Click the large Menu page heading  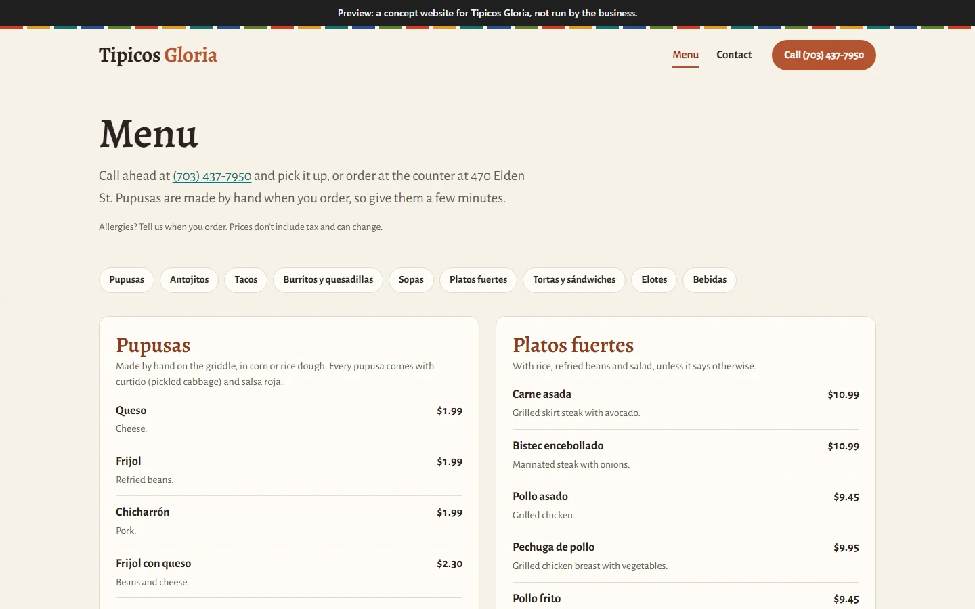point(149,133)
